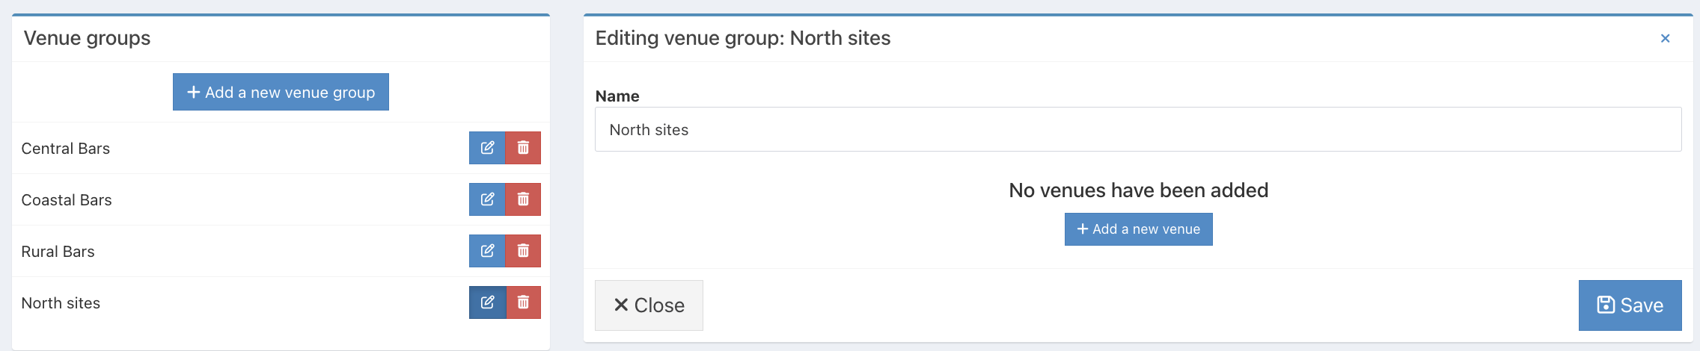Click the North sites row label
Image resolution: width=1700 pixels, height=351 pixels.
pos(61,303)
